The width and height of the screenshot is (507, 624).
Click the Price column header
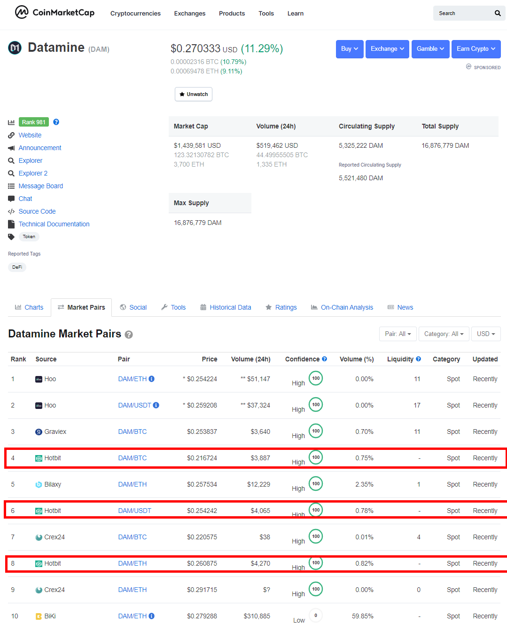210,359
